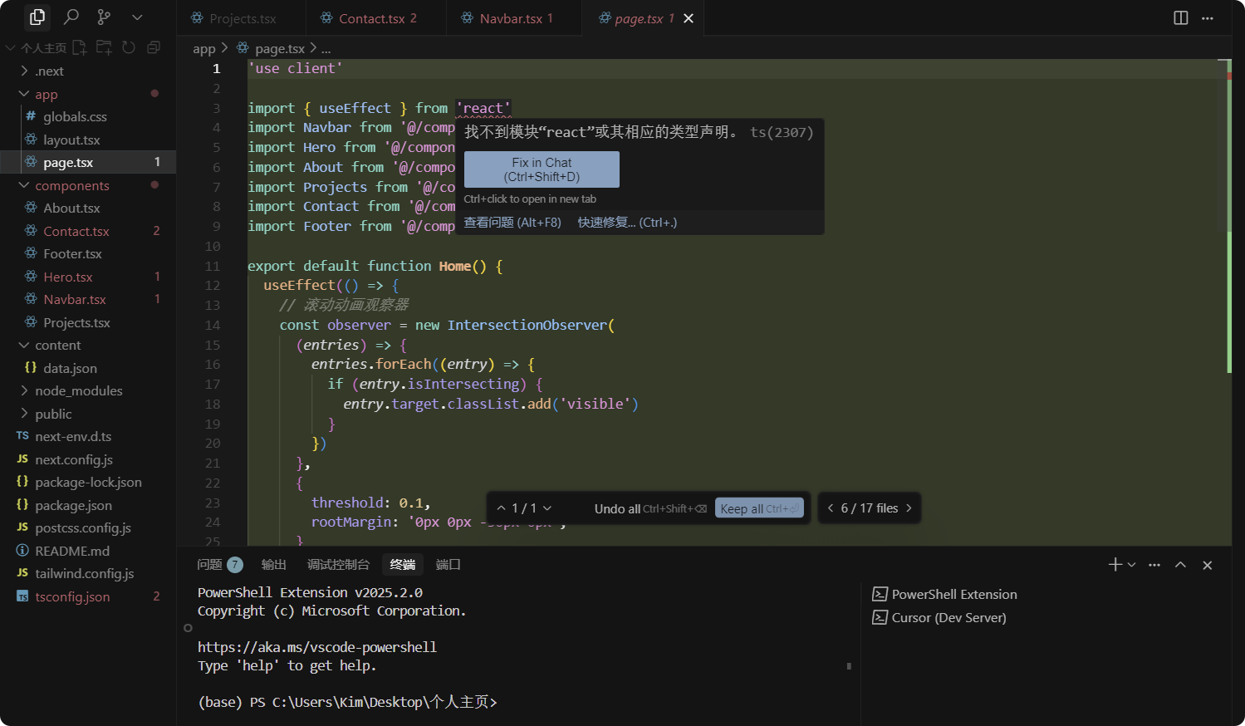Expand the node_modules folder

pyautogui.click(x=78, y=390)
